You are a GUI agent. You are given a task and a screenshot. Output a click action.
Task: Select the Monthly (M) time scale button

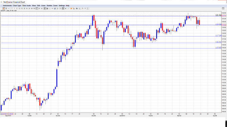coord(42,8)
